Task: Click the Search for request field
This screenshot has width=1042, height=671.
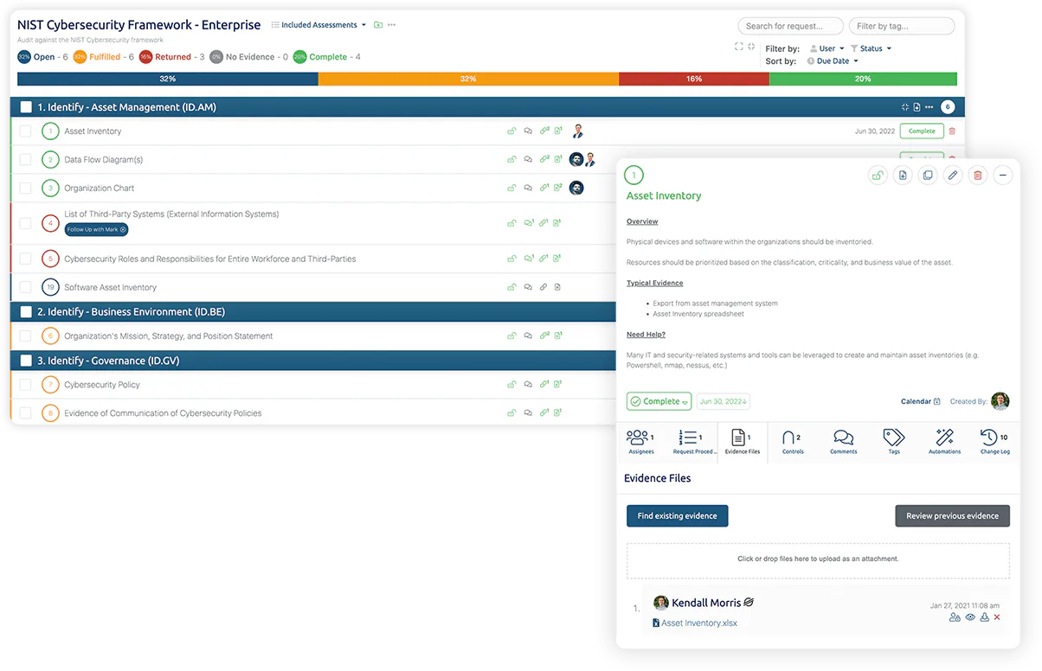Action: coord(790,26)
